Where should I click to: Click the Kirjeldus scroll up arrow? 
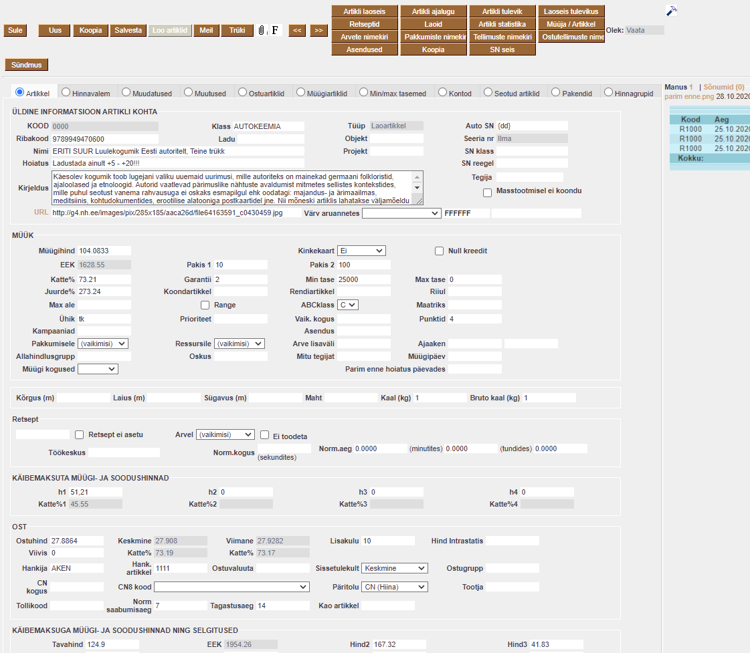(417, 177)
